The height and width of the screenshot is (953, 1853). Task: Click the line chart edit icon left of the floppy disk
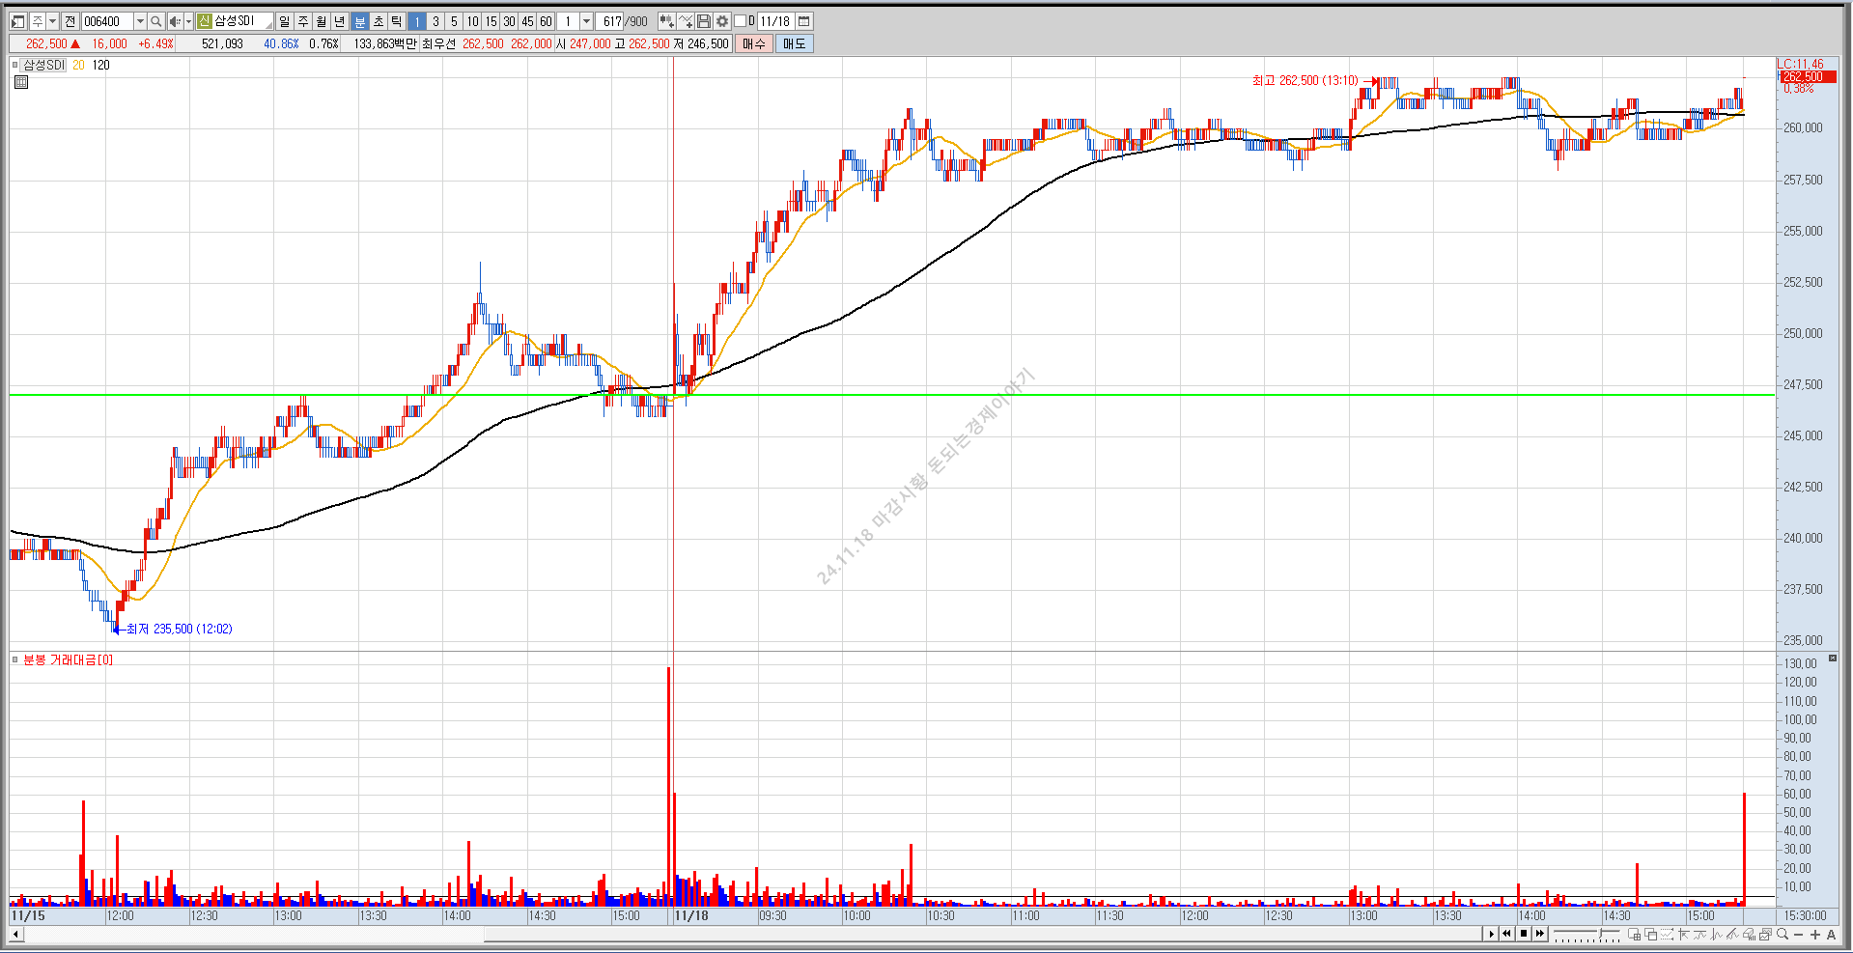point(686,21)
